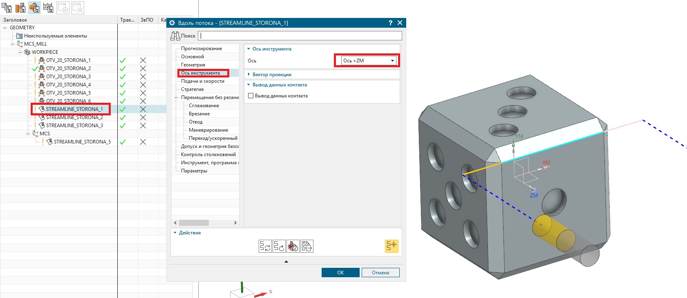687x298 pixels.
Task: Switch to Machine Tool view icon
Action: coord(20,8)
